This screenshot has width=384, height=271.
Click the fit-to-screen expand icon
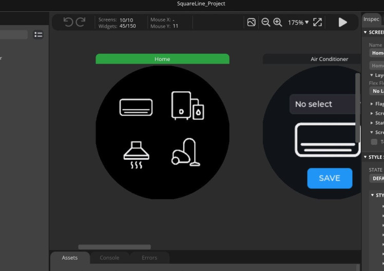(318, 22)
